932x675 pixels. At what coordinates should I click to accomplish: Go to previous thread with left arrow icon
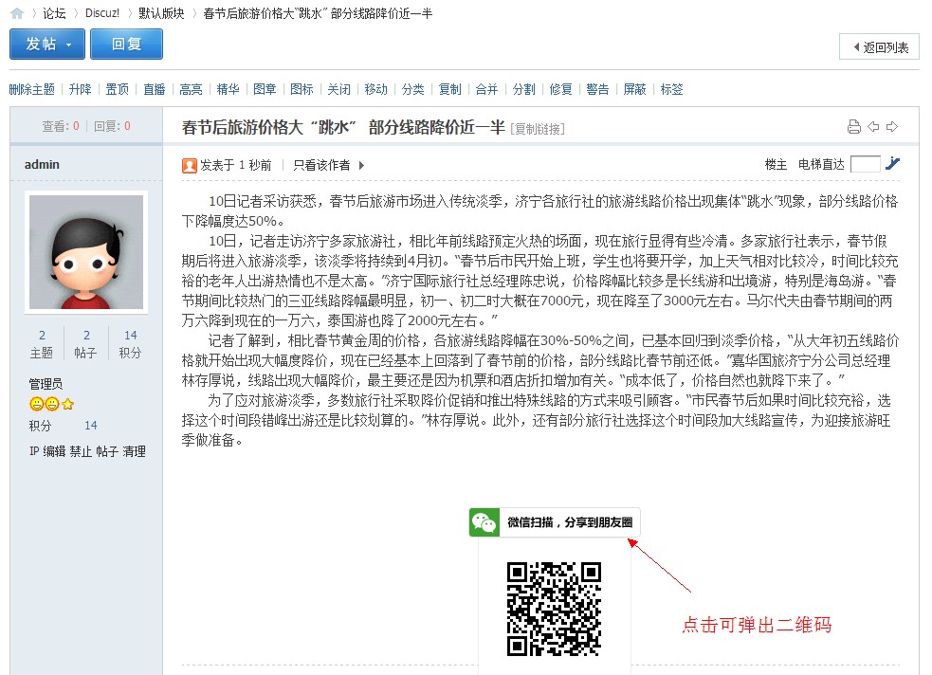coord(873,127)
